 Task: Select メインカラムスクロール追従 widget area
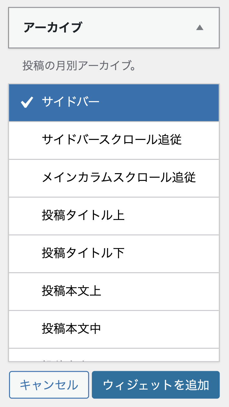coord(119,178)
